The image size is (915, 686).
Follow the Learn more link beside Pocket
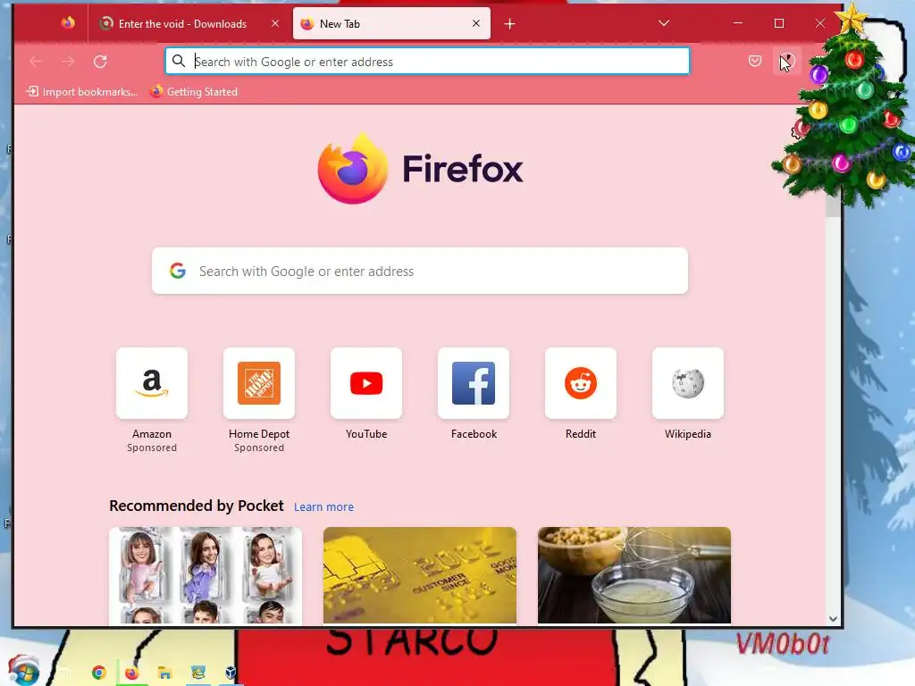click(323, 507)
